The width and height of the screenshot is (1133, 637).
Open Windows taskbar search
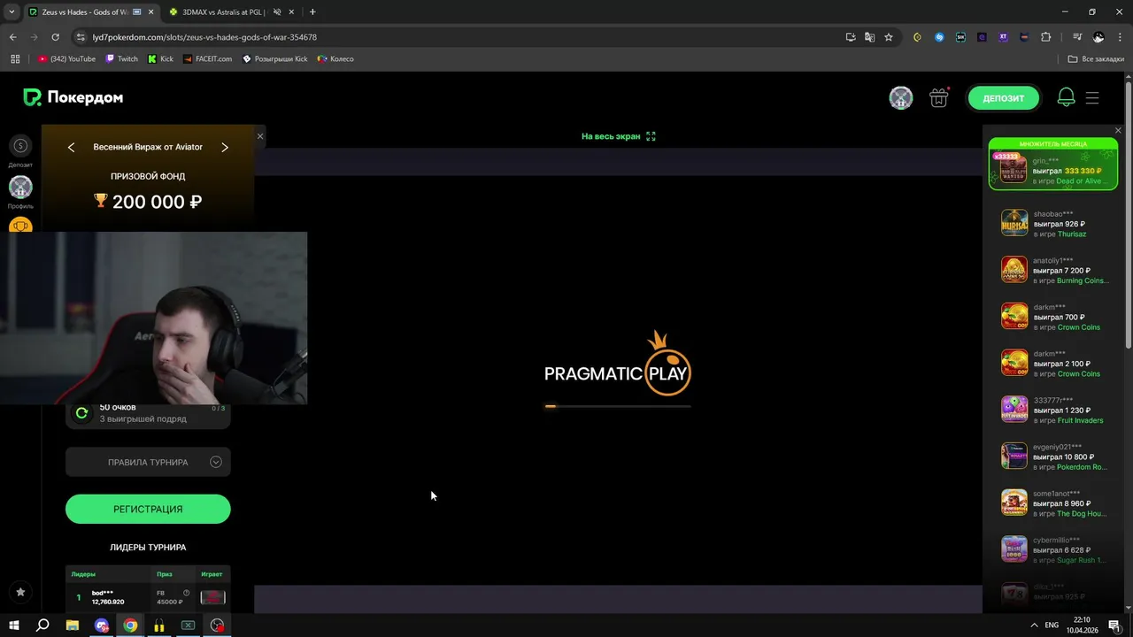(x=42, y=625)
